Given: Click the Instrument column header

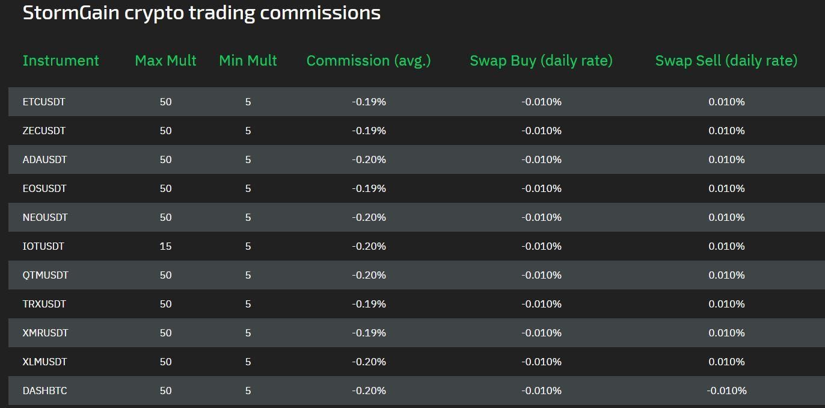Looking at the screenshot, I should tap(61, 61).
